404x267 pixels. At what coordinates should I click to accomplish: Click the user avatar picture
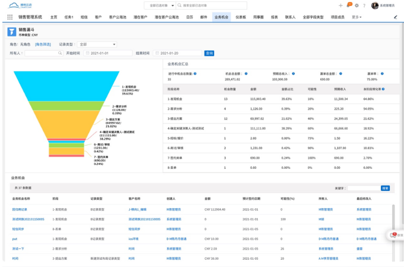point(375,5)
